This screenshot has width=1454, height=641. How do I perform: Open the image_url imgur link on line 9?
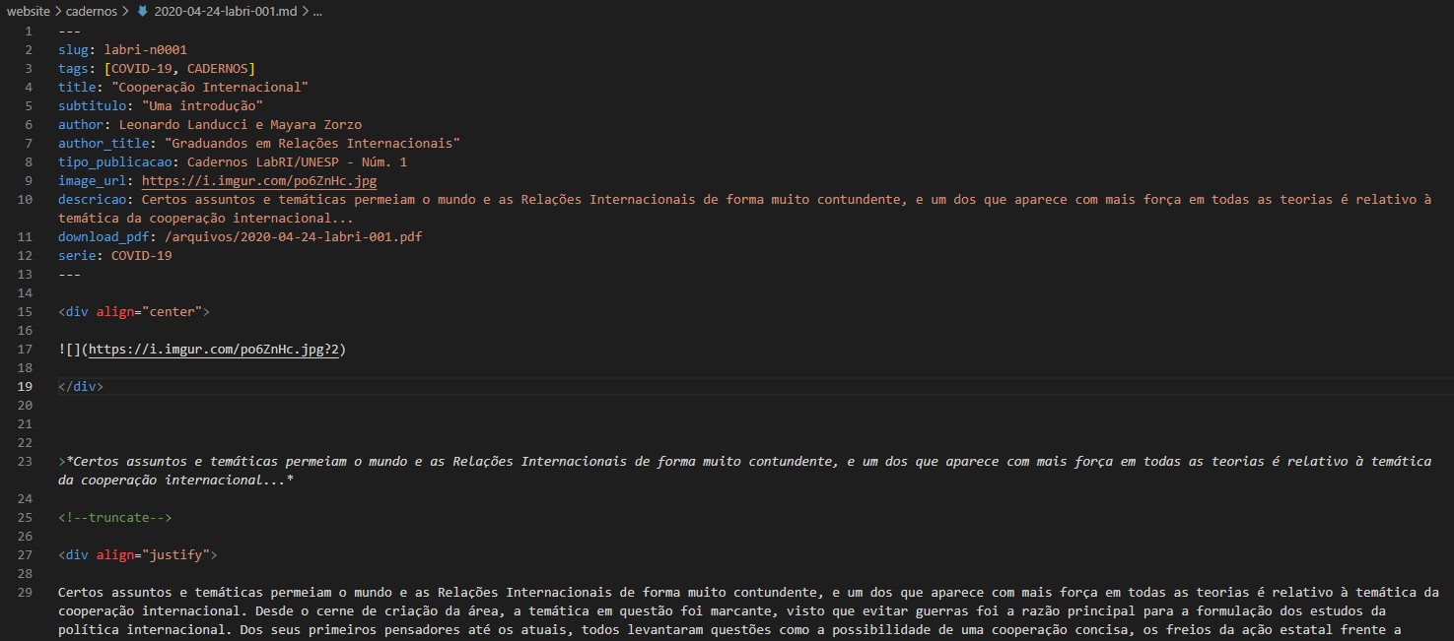[258, 181]
